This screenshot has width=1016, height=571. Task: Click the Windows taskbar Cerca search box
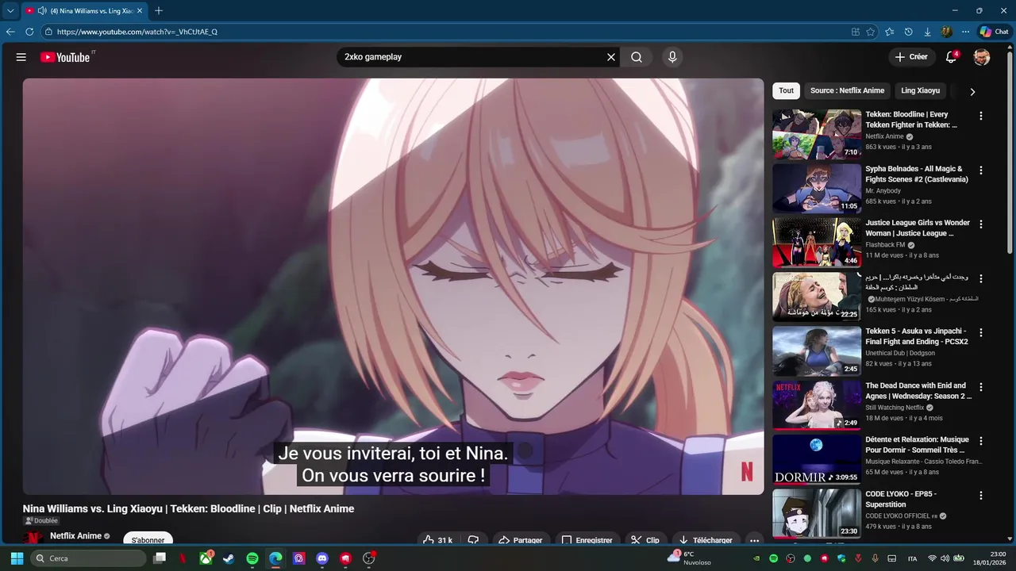[87, 558]
